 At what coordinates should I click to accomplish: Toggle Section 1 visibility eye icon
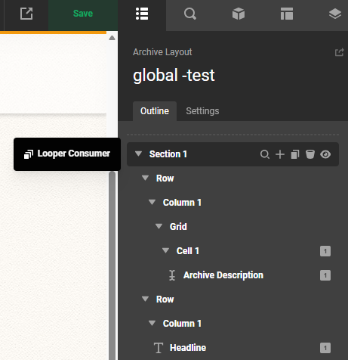coord(325,154)
